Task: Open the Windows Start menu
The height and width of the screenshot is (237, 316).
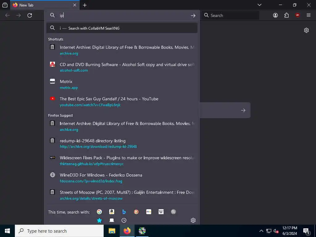Action: click(7, 231)
